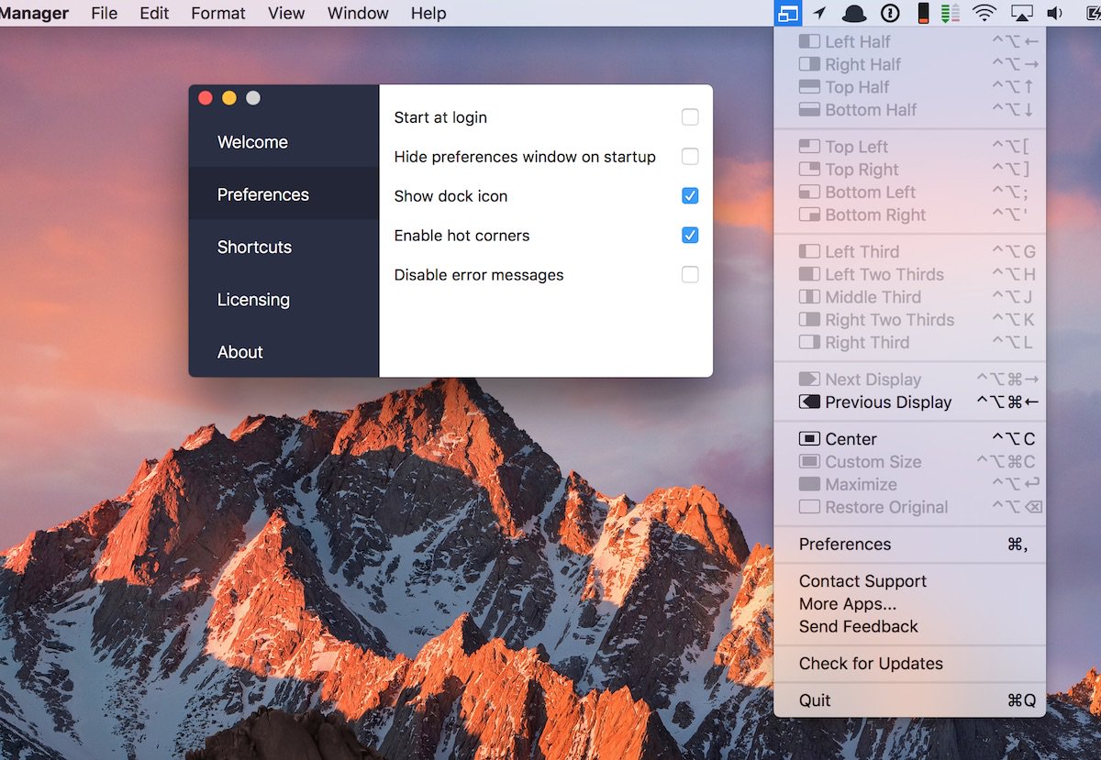
Task: Open the volume icon in the menu bar
Action: (1051, 13)
